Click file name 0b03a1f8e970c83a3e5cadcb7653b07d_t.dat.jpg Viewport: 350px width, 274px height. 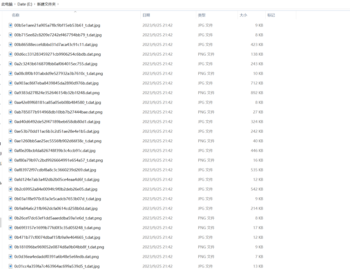pyautogui.click(x=58, y=199)
